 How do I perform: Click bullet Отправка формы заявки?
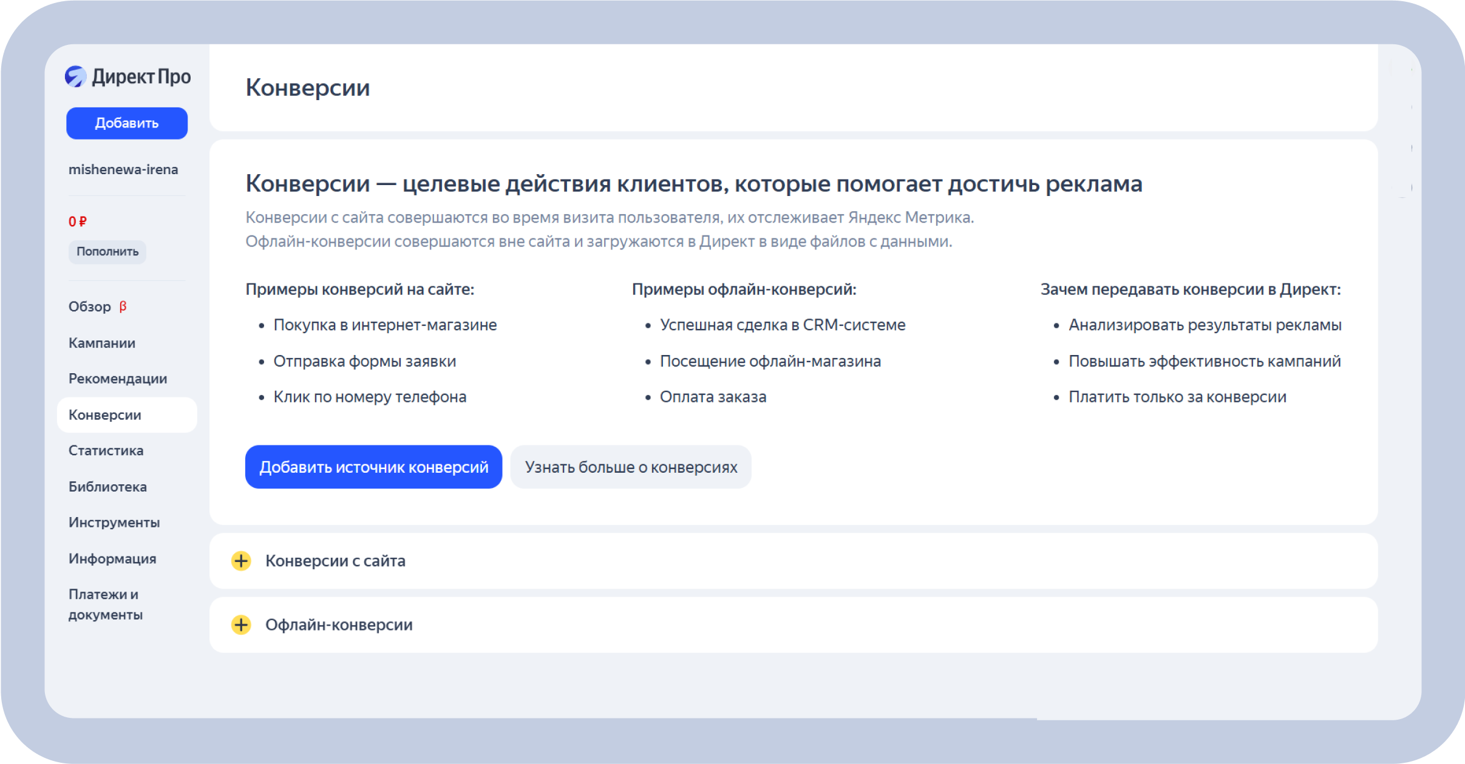coord(365,361)
